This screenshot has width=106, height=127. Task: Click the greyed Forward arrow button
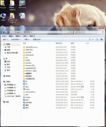(6, 32)
